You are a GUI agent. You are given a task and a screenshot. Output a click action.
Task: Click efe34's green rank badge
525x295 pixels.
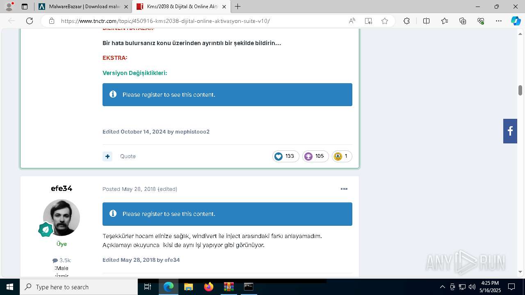[46, 229]
